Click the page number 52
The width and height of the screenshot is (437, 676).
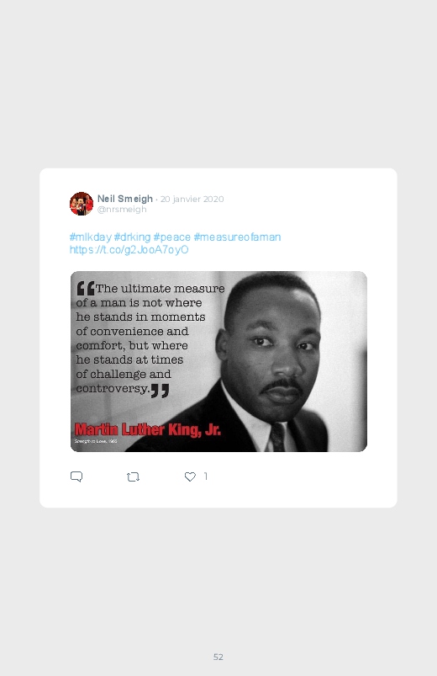(218, 657)
